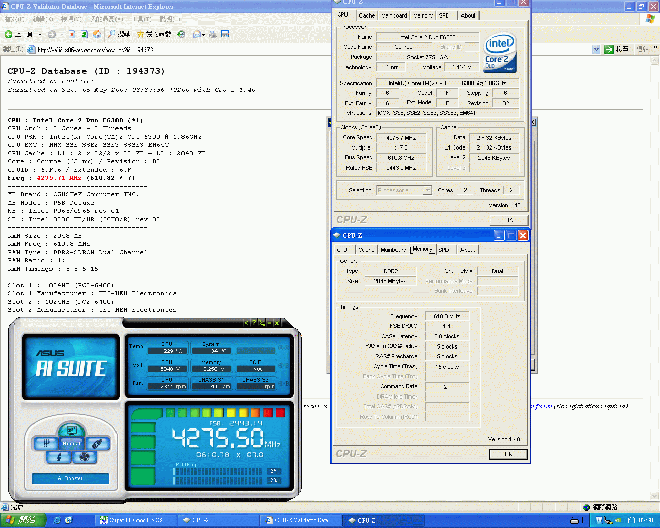
Task: Open the 編輯(E) Edit menu
Action: tap(42, 19)
